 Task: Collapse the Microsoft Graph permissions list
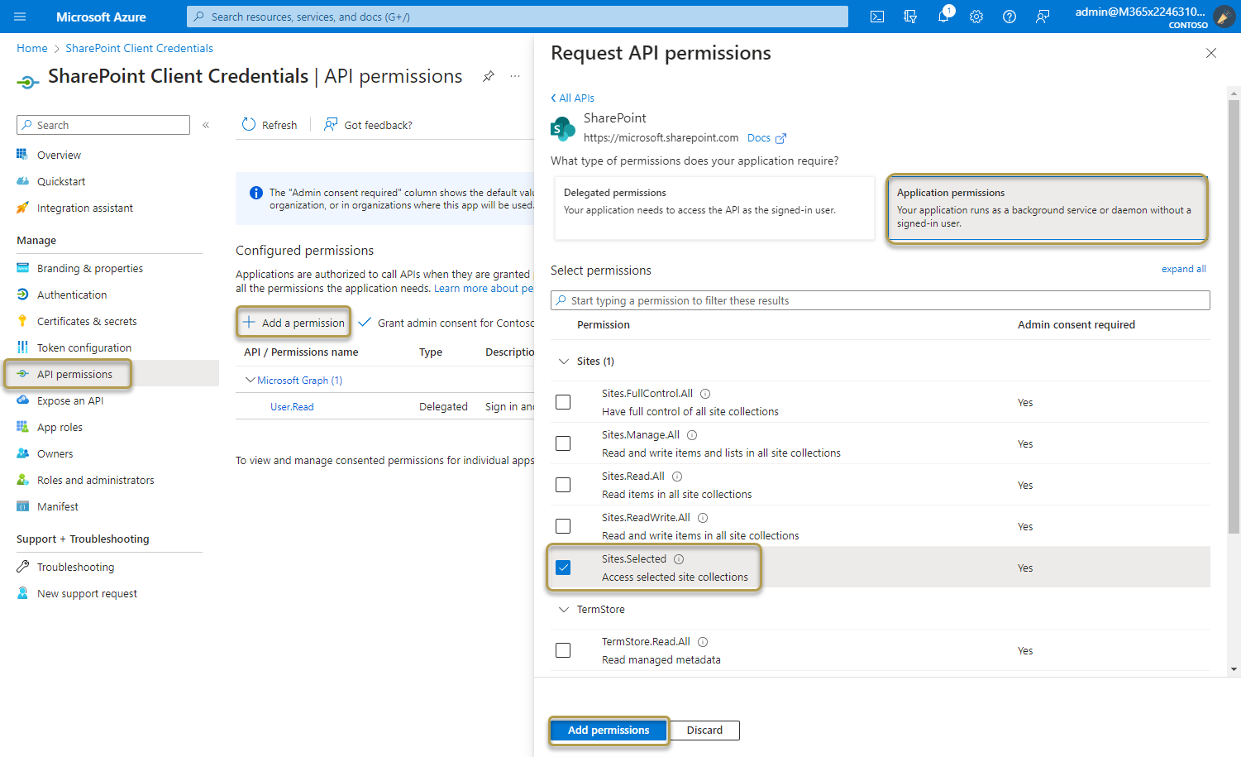point(251,379)
